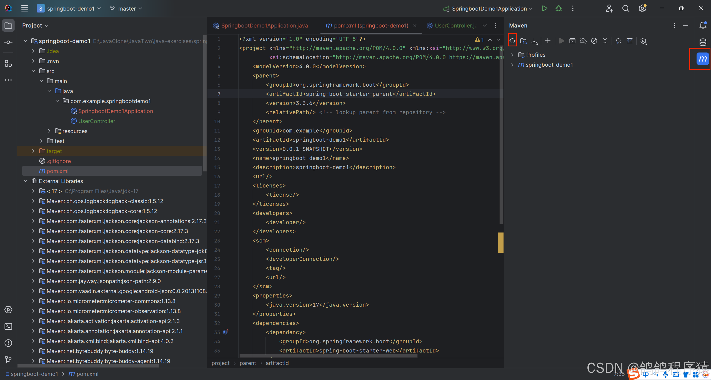
Task: Click the 'artifactId' breadcrumb in editor
Action: coord(277,363)
